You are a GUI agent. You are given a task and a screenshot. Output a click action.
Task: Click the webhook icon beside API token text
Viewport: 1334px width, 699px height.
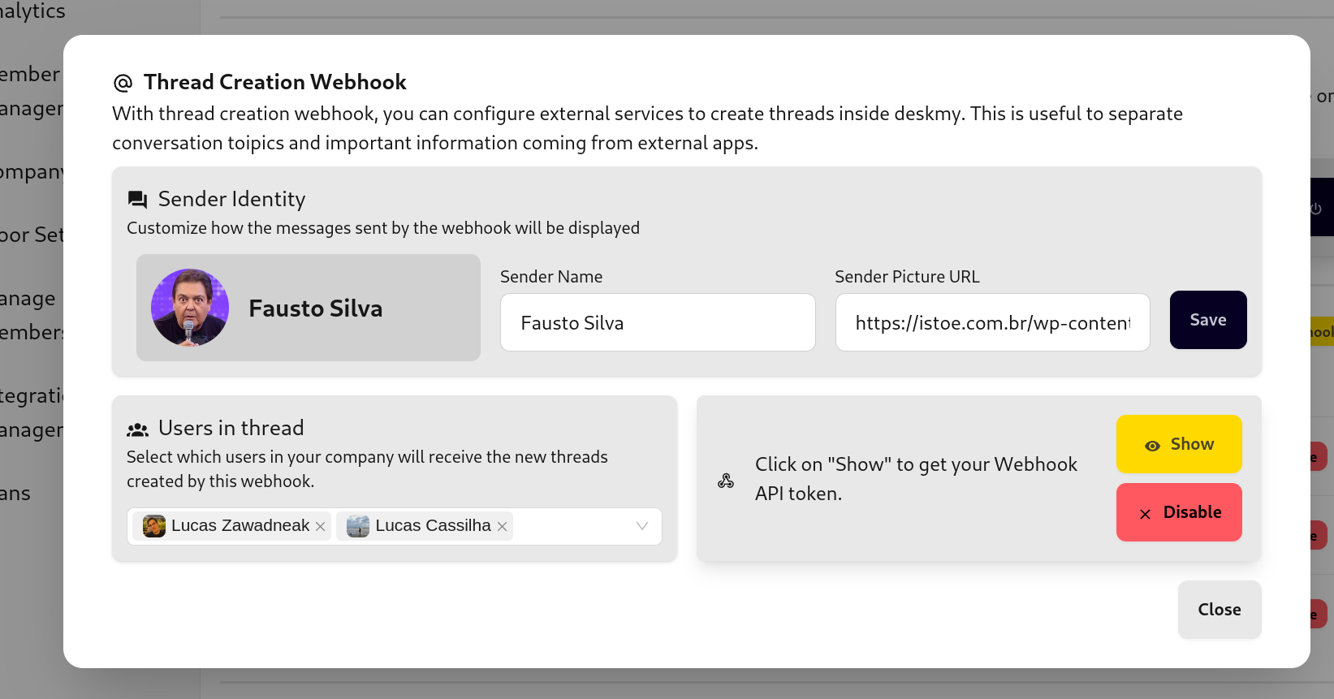[x=726, y=481]
